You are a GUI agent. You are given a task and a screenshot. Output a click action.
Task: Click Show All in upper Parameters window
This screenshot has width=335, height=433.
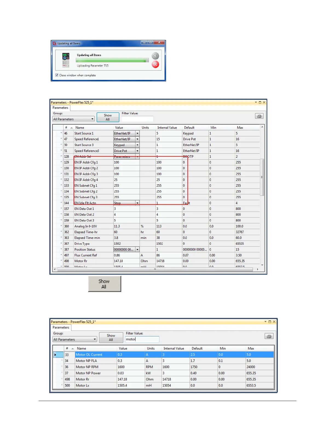(x=108, y=117)
